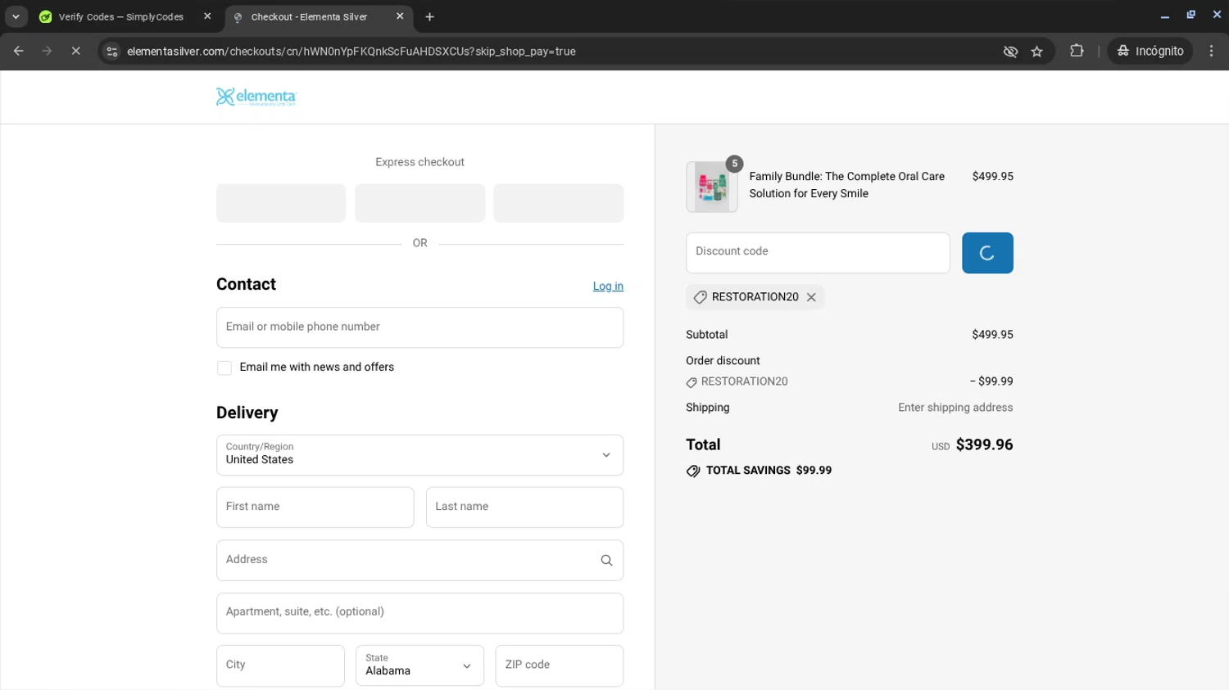This screenshot has width=1229, height=690.
Task: Focus the Apartment, suite field
Action: [419, 613]
